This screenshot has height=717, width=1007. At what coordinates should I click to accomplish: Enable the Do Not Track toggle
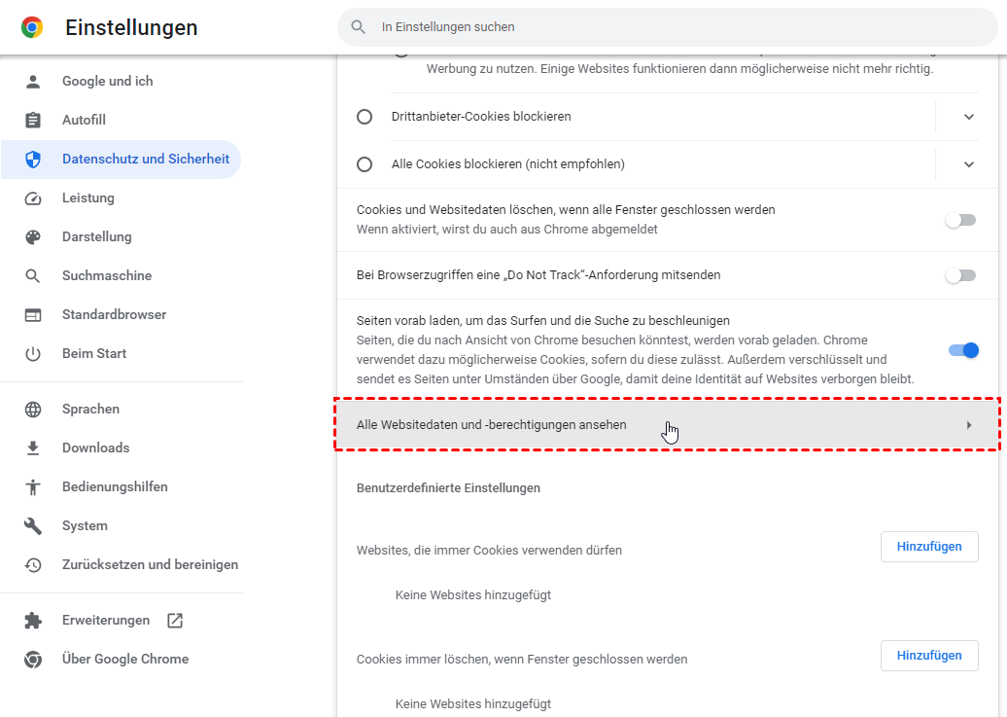(960, 275)
